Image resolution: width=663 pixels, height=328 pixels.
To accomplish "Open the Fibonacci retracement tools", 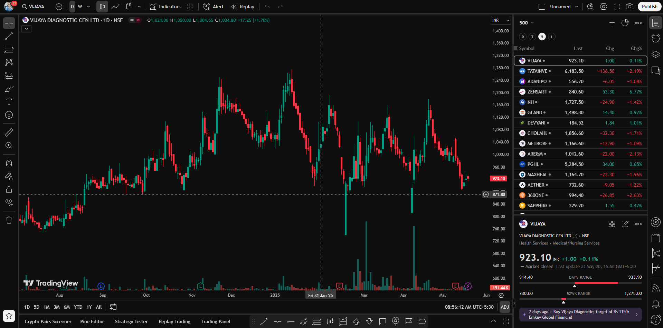I will [9, 49].
